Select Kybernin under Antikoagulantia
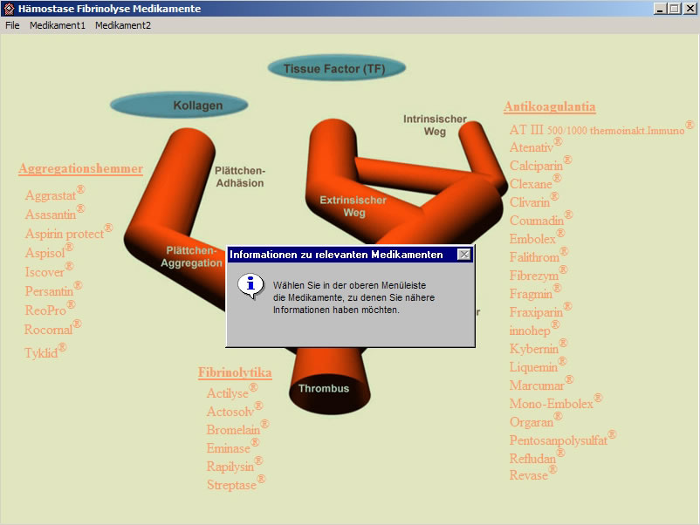 (x=538, y=347)
